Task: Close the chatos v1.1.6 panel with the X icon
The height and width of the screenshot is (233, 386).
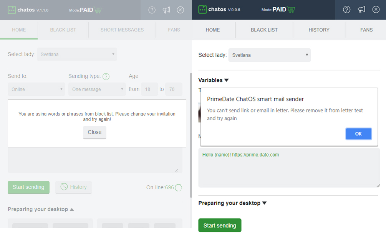Action: pos(181,10)
